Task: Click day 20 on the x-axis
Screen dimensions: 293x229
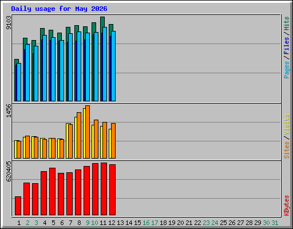Action: click(180, 223)
